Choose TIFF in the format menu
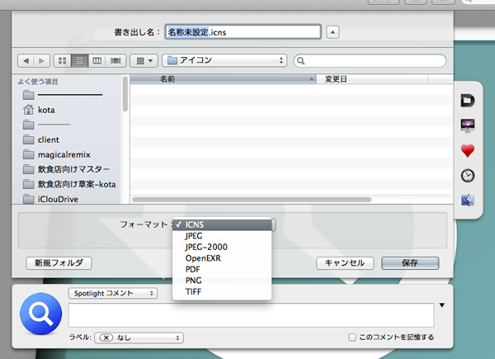Viewport: 495px width, 359px height. point(222,291)
